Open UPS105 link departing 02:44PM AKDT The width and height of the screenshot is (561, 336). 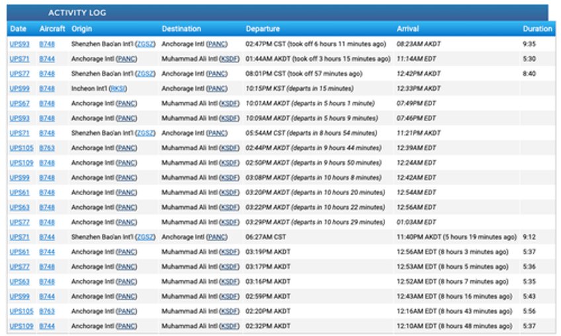click(21, 147)
